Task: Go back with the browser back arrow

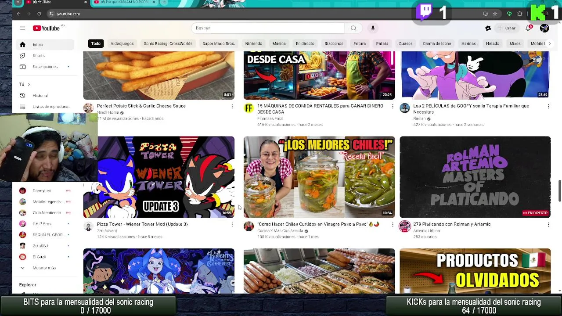Action: click(x=18, y=14)
